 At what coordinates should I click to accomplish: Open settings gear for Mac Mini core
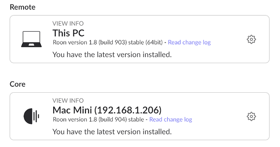coord(251,117)
